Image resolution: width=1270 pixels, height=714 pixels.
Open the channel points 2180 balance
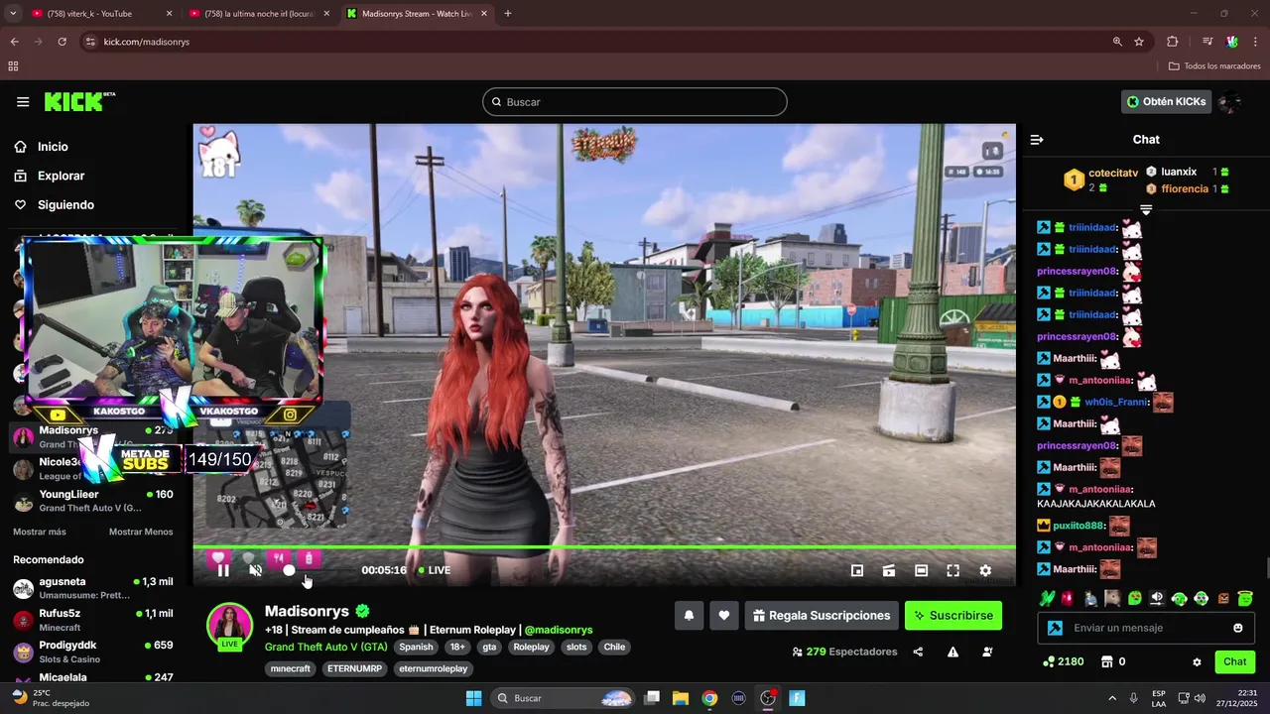point(1063,661)
